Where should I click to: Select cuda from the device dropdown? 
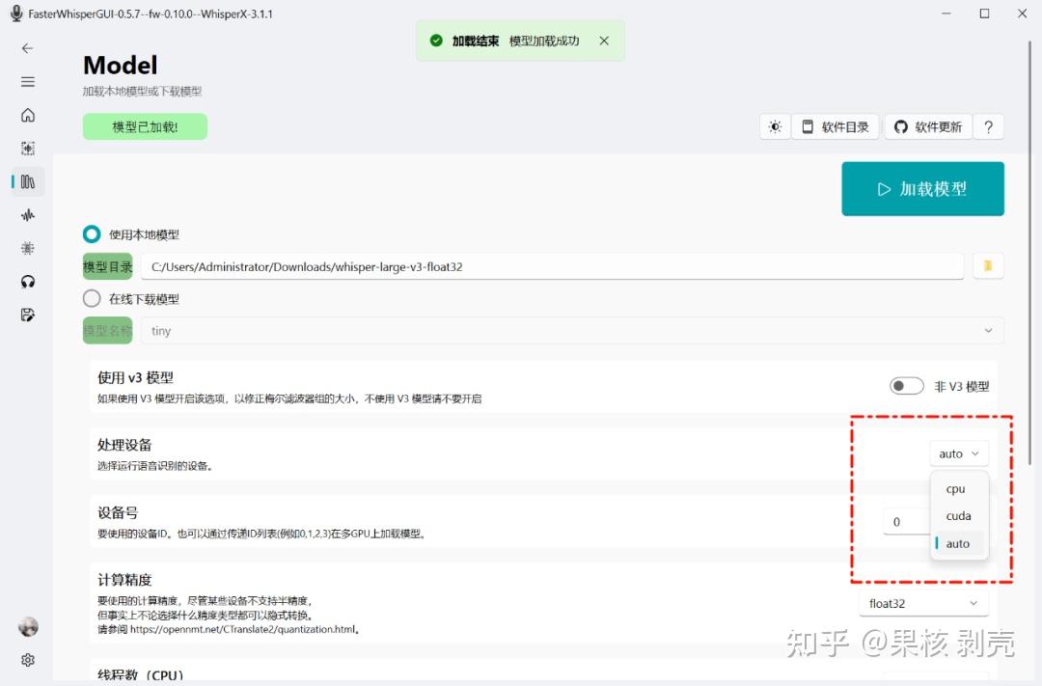957,515
